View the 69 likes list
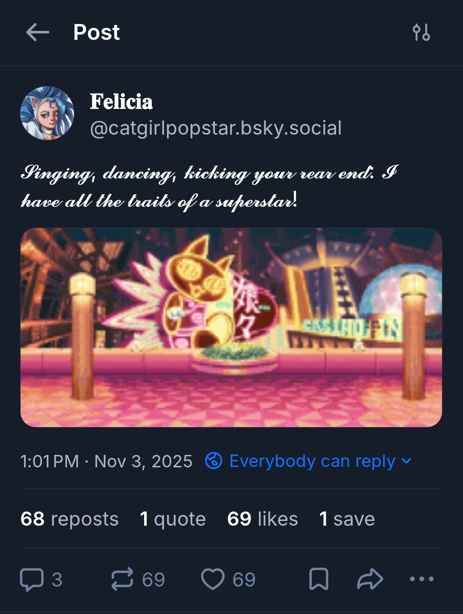This screenshot has width=463, height=614. [x=263, y=519]
